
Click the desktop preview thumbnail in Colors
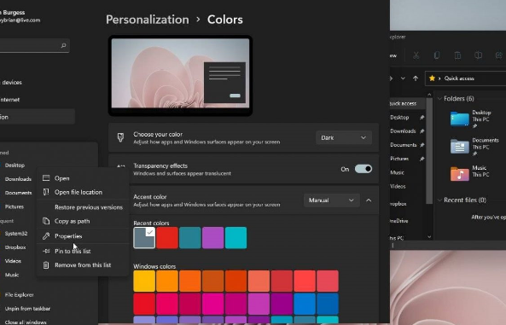180,75
